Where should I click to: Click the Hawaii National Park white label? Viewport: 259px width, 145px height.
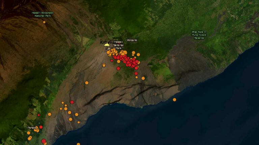(118, 45)
